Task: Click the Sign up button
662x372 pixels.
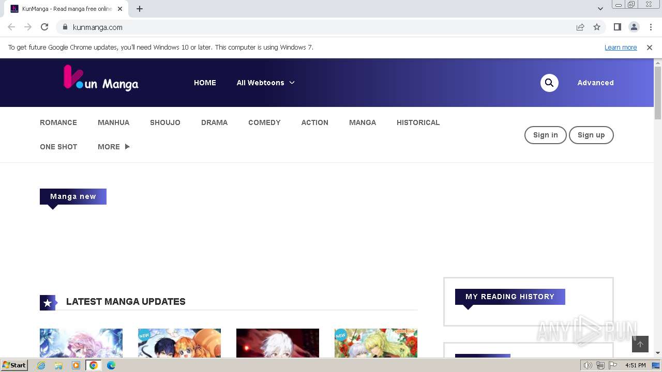Action: click(x=591, y=135)
